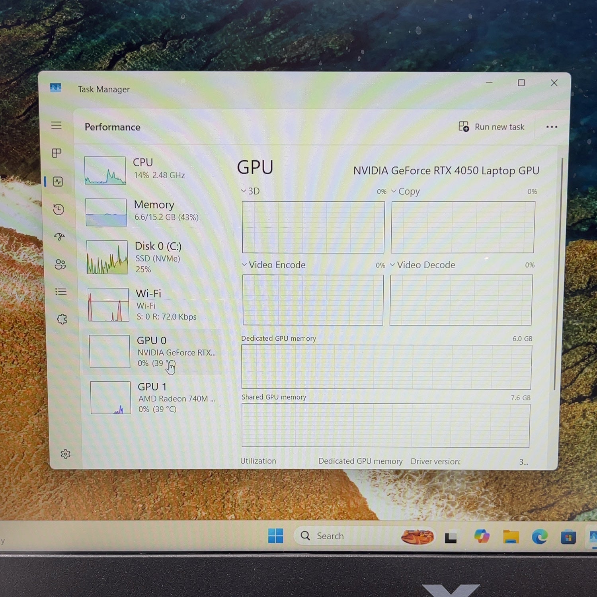The image size is (597, 597).
Task: Open the three-dot more options menu
Action: [x=552, y=127]
